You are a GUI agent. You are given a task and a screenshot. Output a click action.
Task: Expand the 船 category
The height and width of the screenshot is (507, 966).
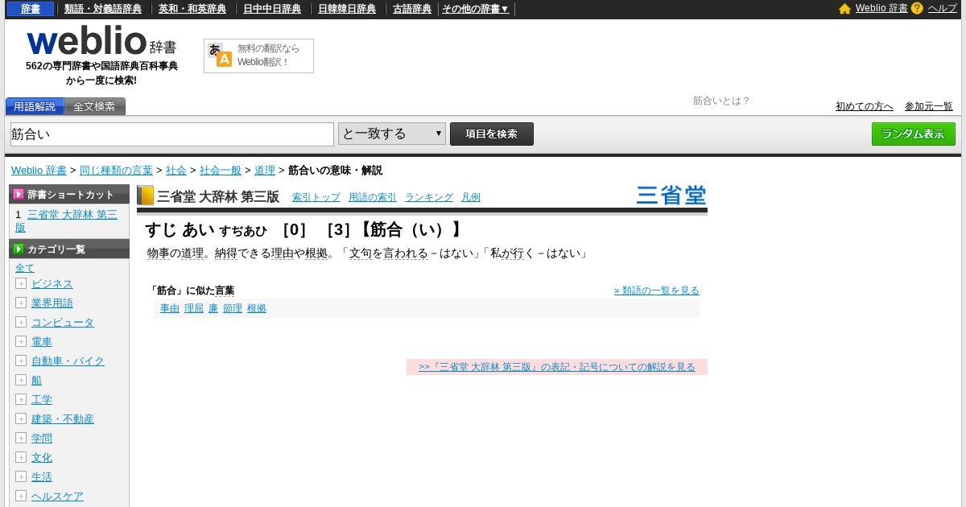coord(21,380)
